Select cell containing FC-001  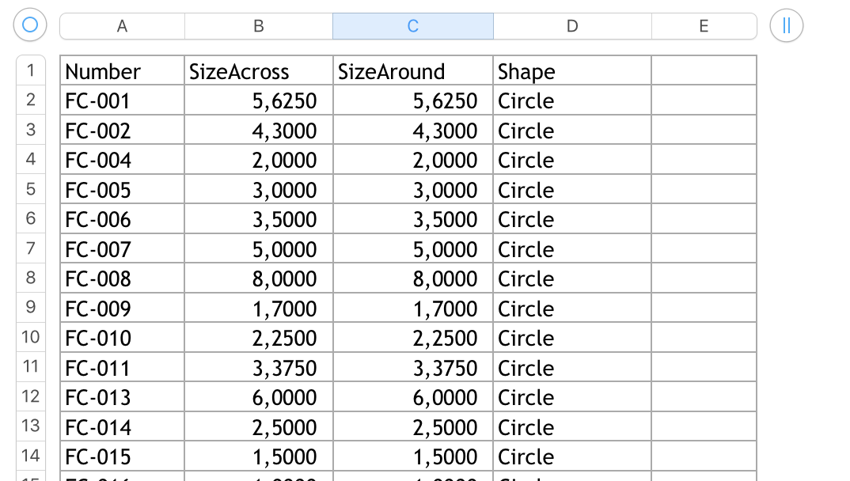pyautogui.click(x=122, y=100)
